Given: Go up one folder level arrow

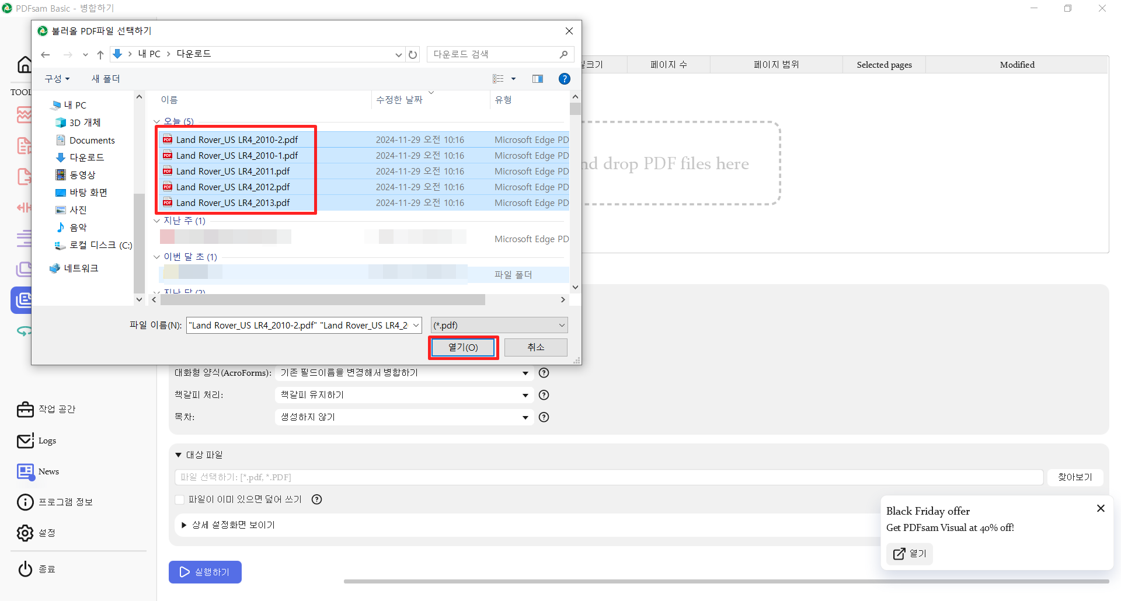Looking at the screenshot, I should tap(100, 54).
